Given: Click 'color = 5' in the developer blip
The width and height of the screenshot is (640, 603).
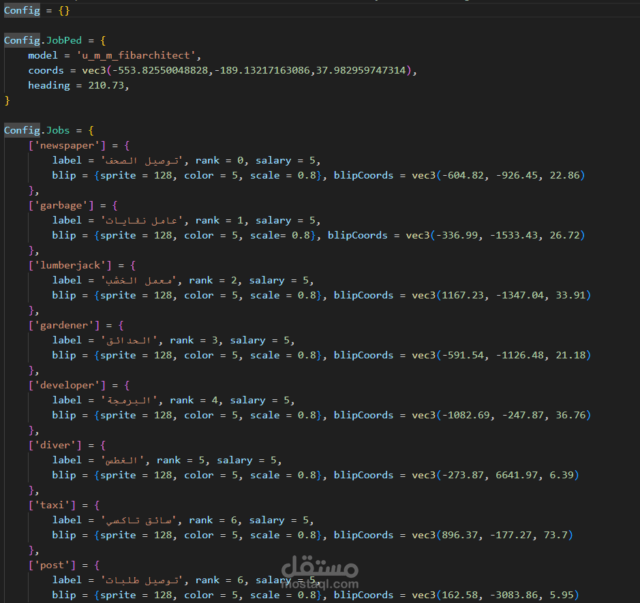Looking at the screenshot, I should [211, 416].
